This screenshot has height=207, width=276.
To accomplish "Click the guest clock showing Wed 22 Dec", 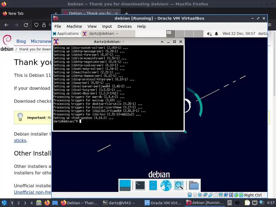I will [239, 33].
